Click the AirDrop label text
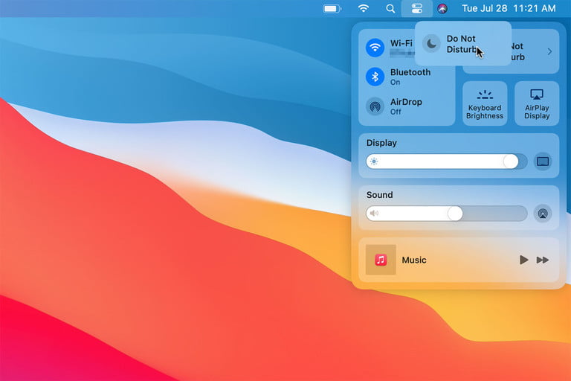Viewport: 571px width, 381px height. (x=406, y=102)
